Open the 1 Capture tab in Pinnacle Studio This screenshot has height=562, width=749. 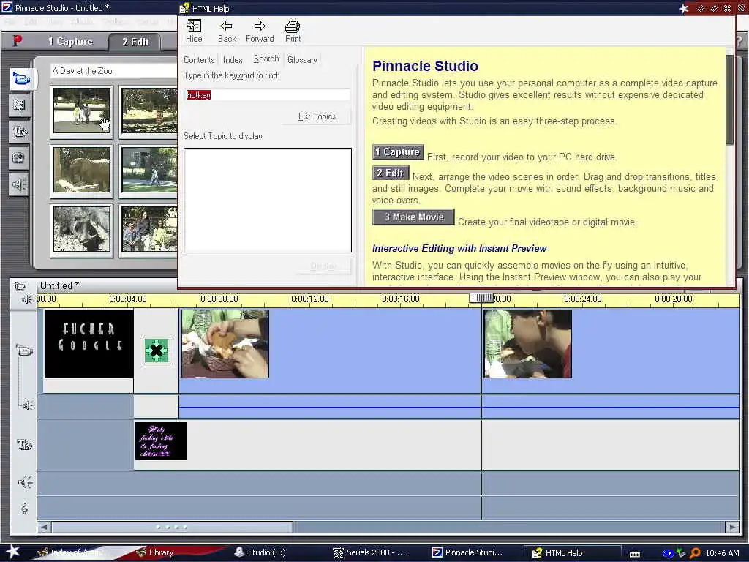point(70,42)
